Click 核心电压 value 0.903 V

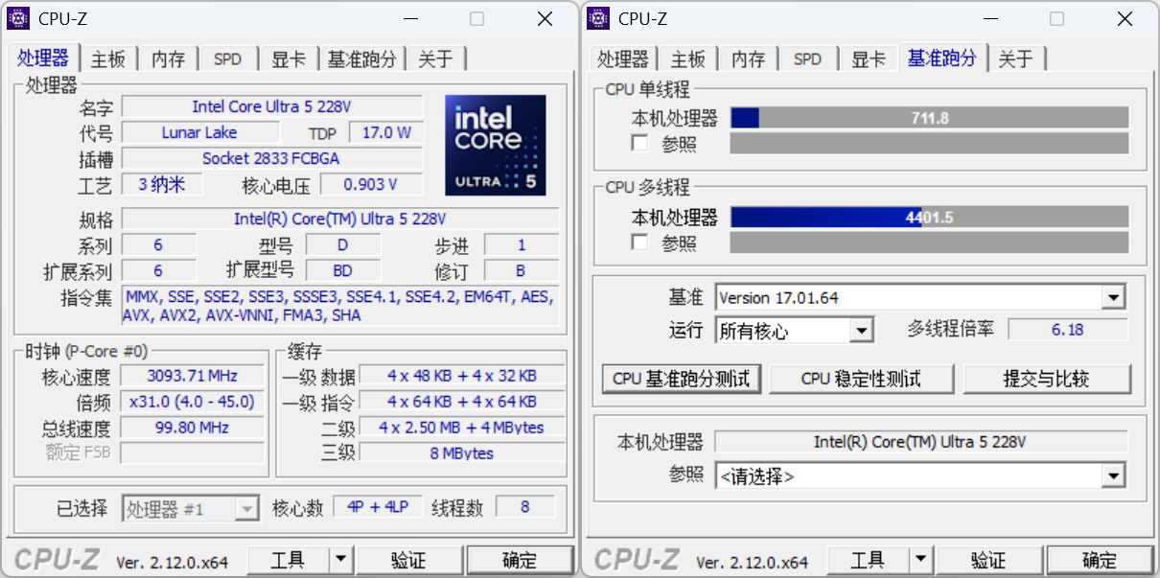point(371,184)
